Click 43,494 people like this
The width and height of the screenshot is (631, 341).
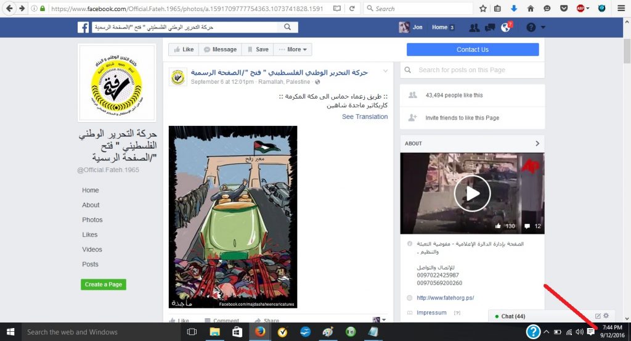[x=454, y=96]
